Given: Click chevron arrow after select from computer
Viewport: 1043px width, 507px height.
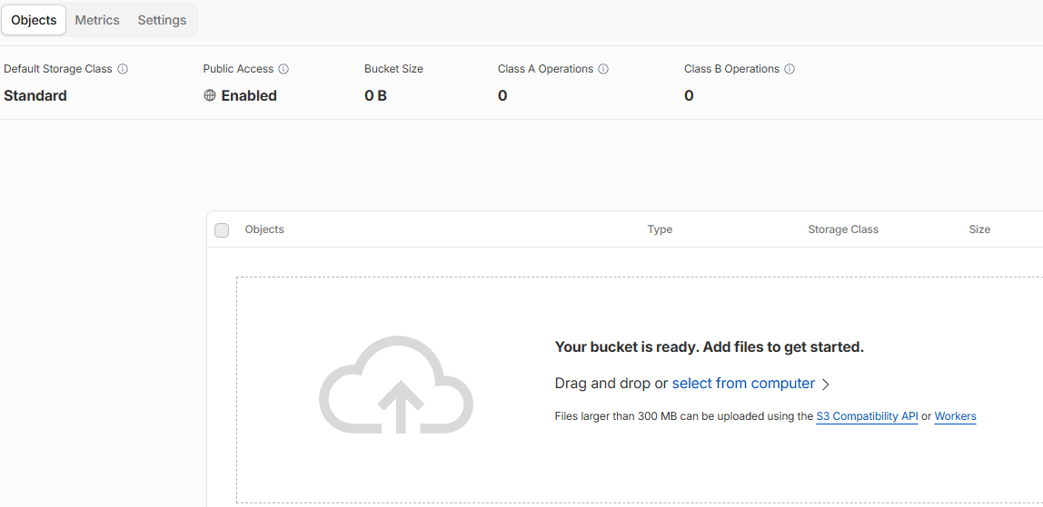Looking at the screenshot, I should pyautogui.click(x=826, y=384).
